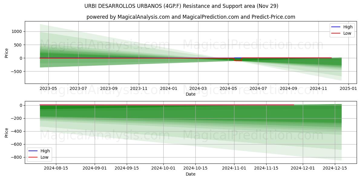Click the '−500' price tick in top chart

[x=17, y=71]
